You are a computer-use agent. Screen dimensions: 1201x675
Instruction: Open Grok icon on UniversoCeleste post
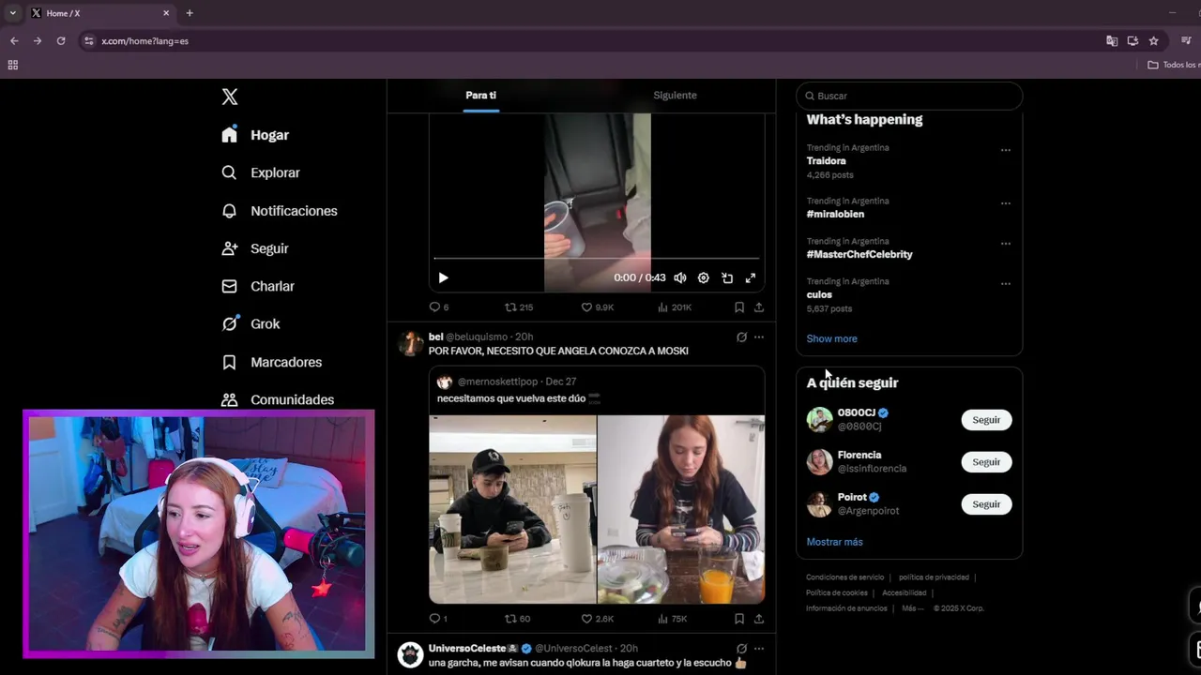(741, 648)
